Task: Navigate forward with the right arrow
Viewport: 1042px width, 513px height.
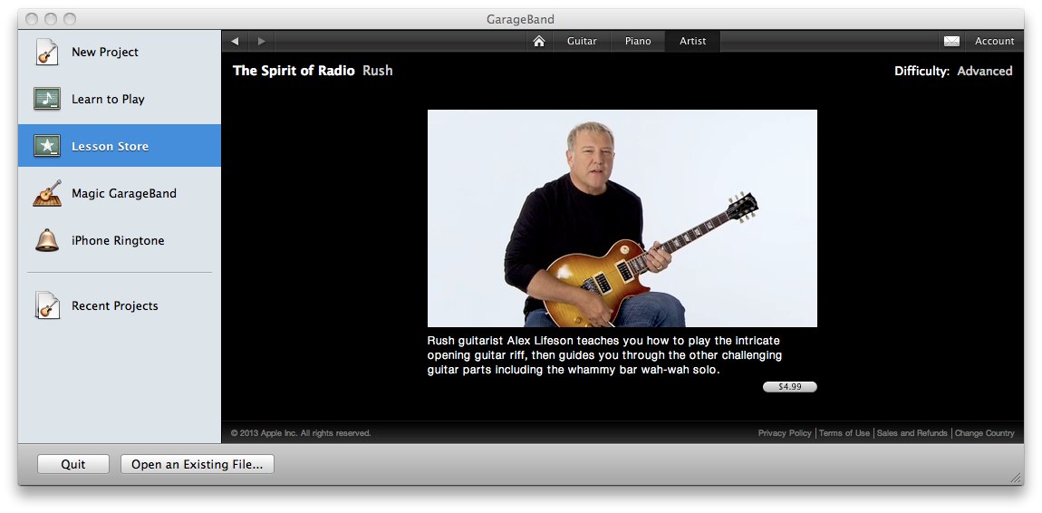Action: tap(262, 41)
